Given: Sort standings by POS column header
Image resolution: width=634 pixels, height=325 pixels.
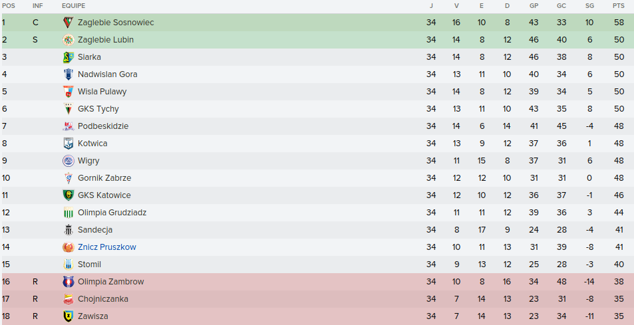Looking at the screenshot, I should (x=9, y=6).
